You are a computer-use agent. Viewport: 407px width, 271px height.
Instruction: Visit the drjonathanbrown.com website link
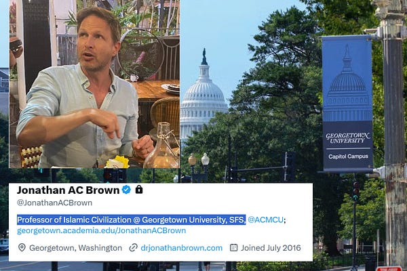click(181, 248)
